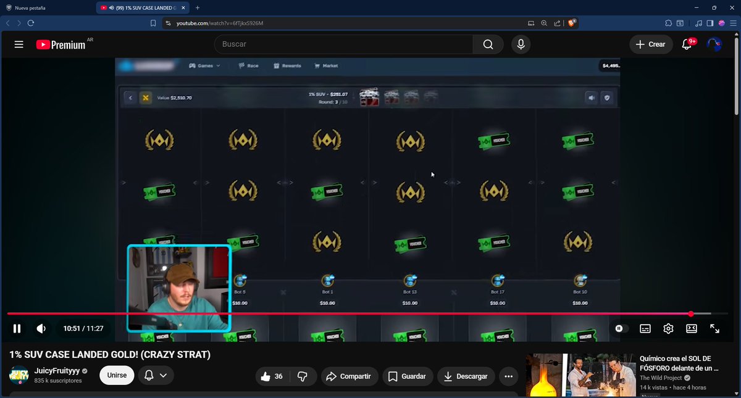Click the Rewards menu item in video
The height and width of the screenshot is (398, 741).
click(287, 65)
